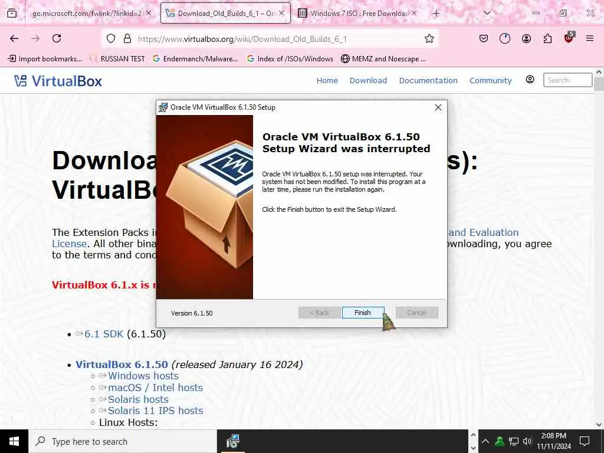604x453 pixels.
Task: Select the VirtualBox installer taskbar icon
Action: pyautogui.click(x=232, y=441)
